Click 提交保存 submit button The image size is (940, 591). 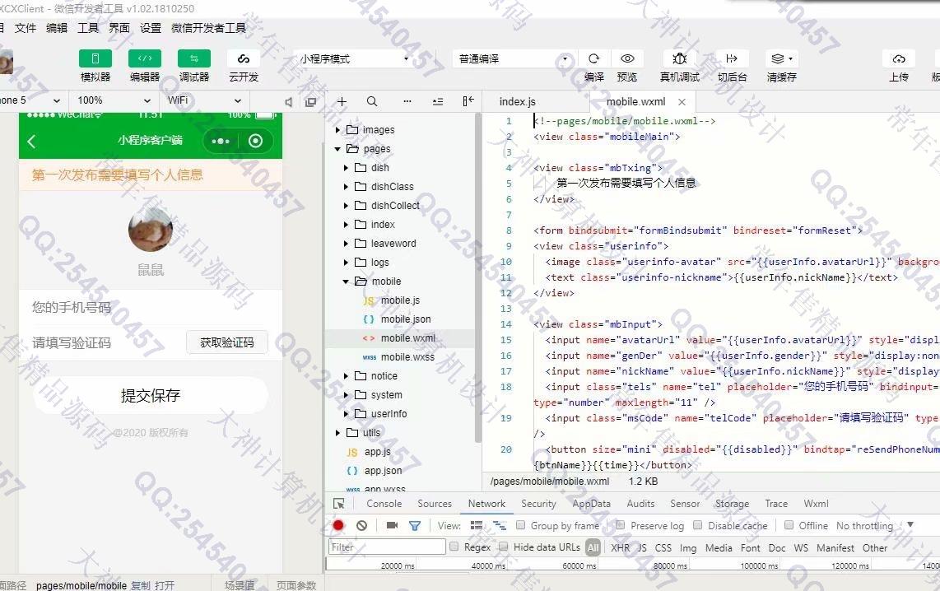(x=150, y=395)
